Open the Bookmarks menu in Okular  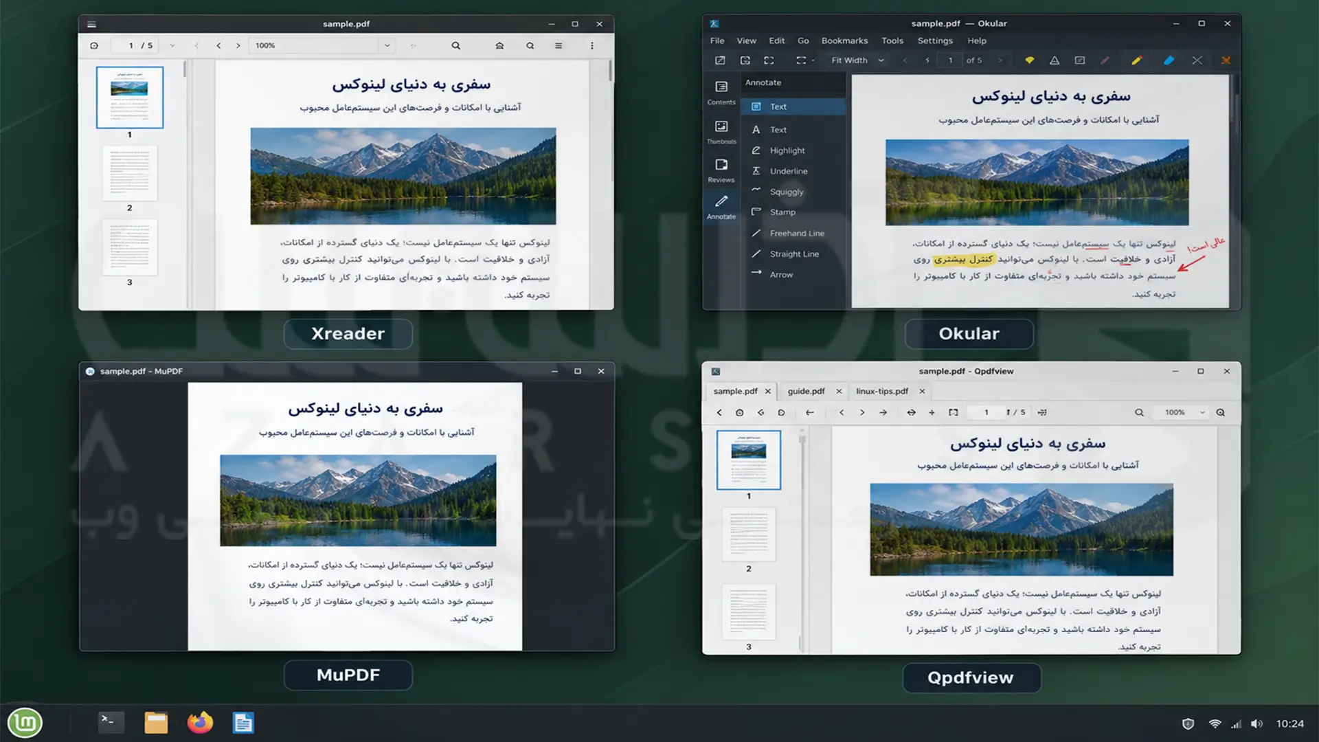(x=844, y=41)
